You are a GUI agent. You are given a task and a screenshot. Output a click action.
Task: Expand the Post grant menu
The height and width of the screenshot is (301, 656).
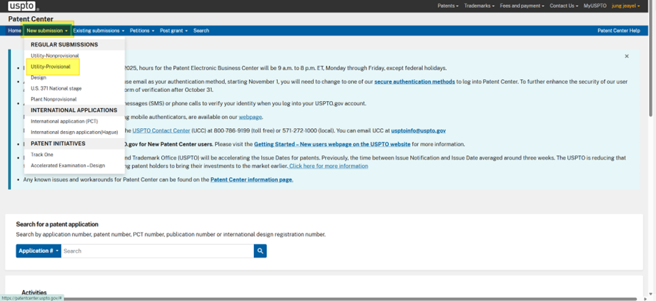click(x=174, y=31)
